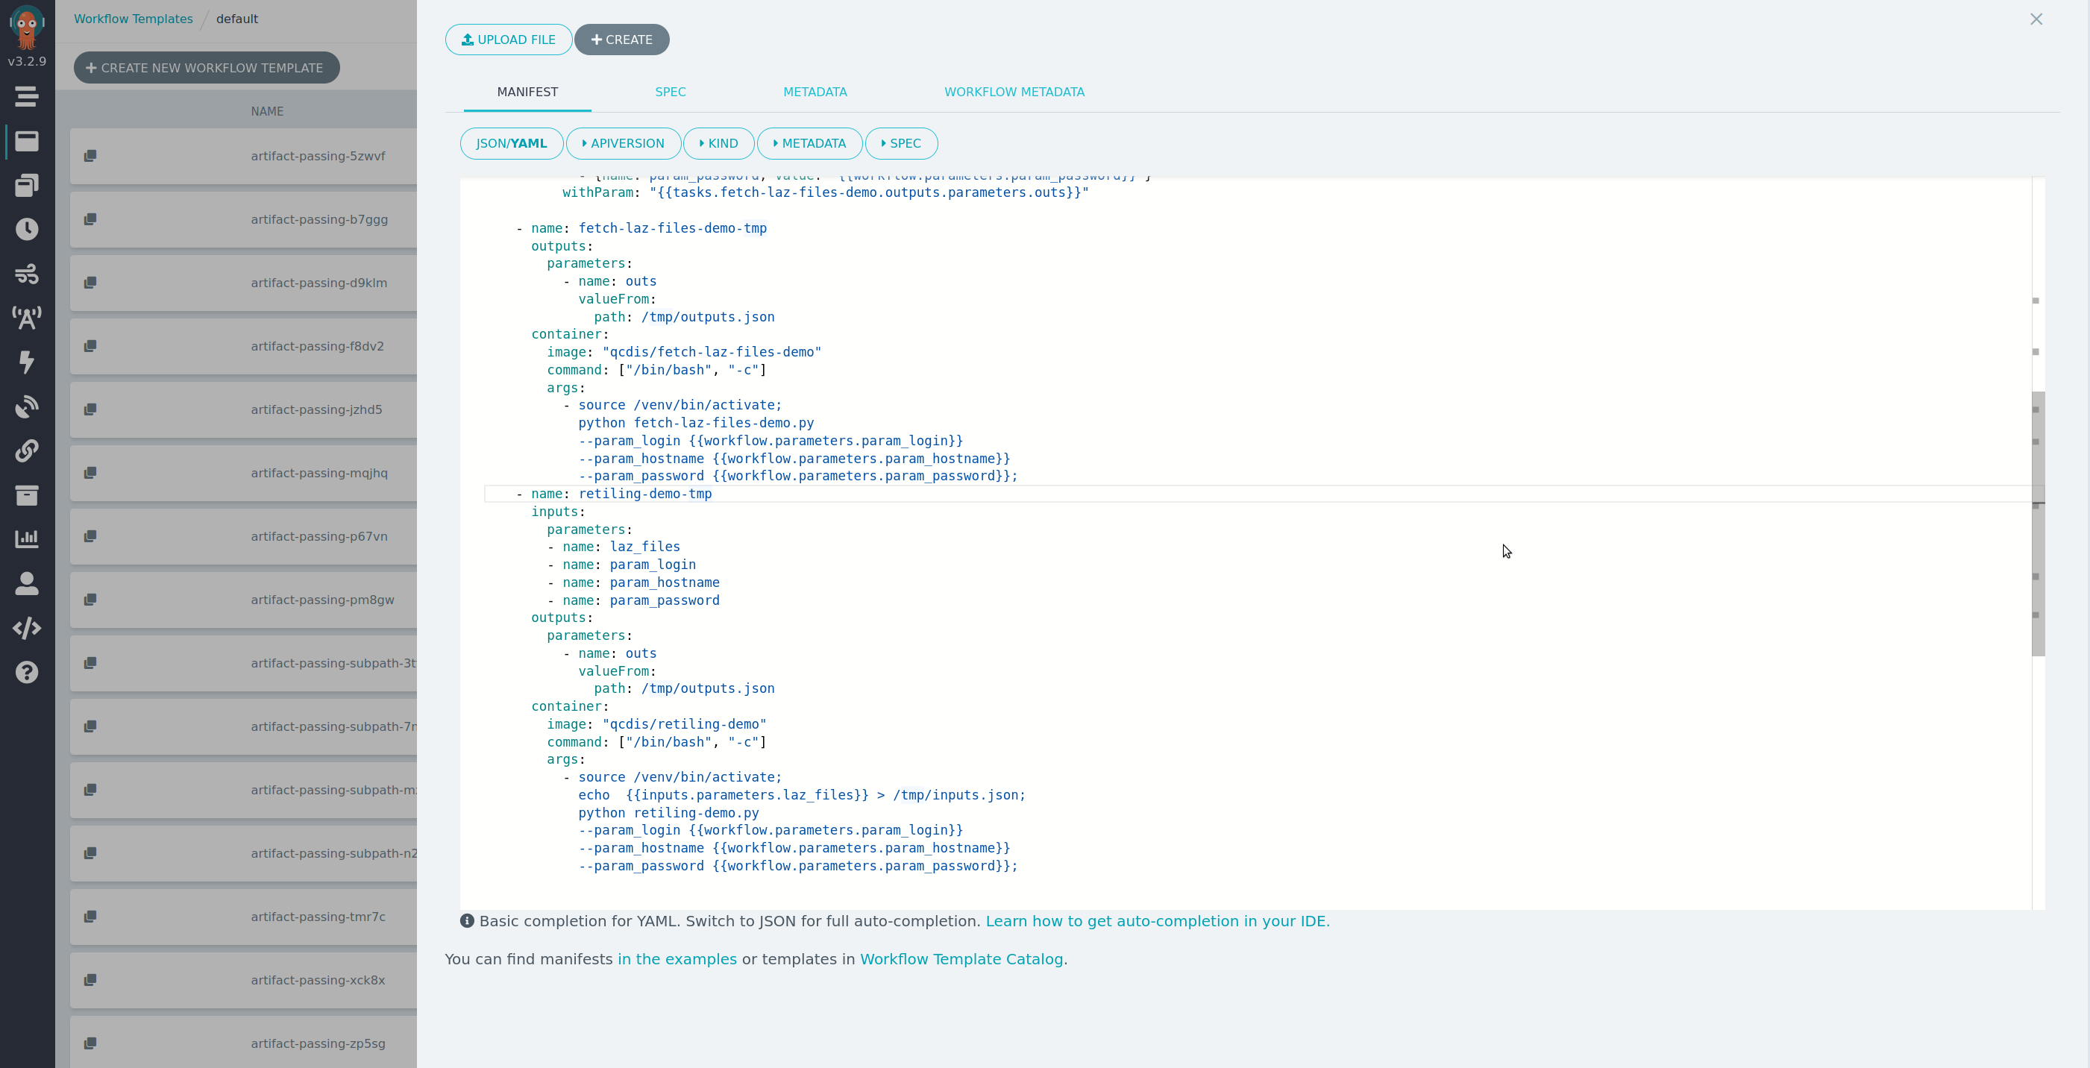This screenshot has height=1068, width=2090.
Task: Open the API Docs code icon
Action: (x=27, y=627)
